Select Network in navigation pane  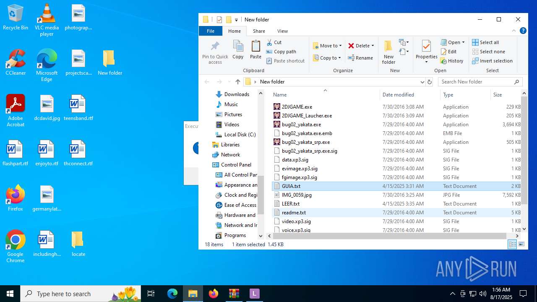point(230,155)
